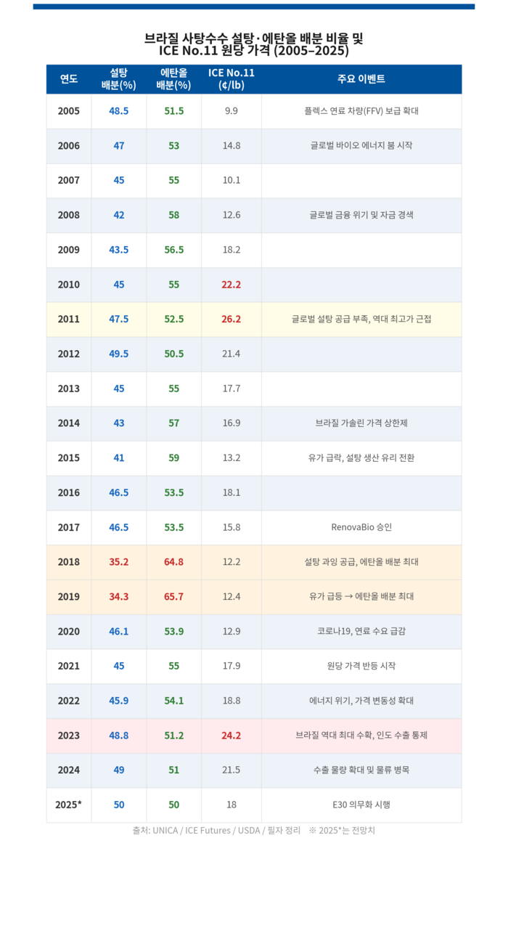Click the 브라질 가솔린 가격 상한제 event cell
The image size is (508, 936).
point(361,423)
